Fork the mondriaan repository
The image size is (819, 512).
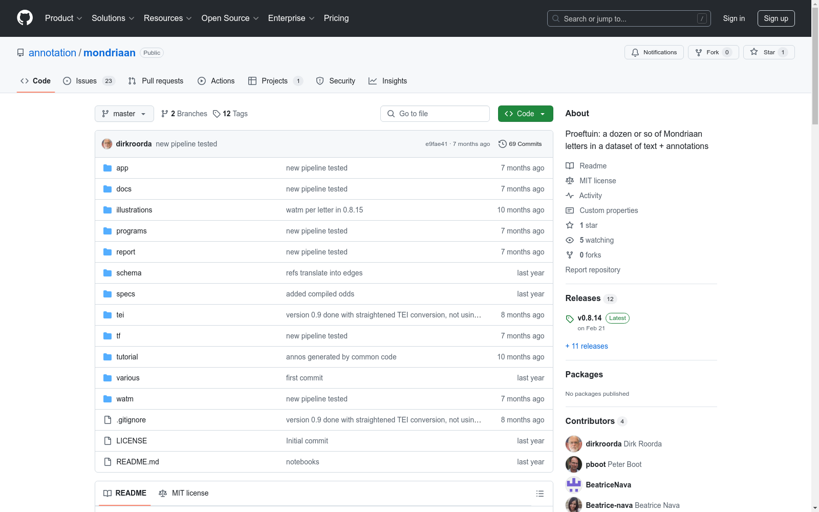pyautogui.click(x=714, y=52)
